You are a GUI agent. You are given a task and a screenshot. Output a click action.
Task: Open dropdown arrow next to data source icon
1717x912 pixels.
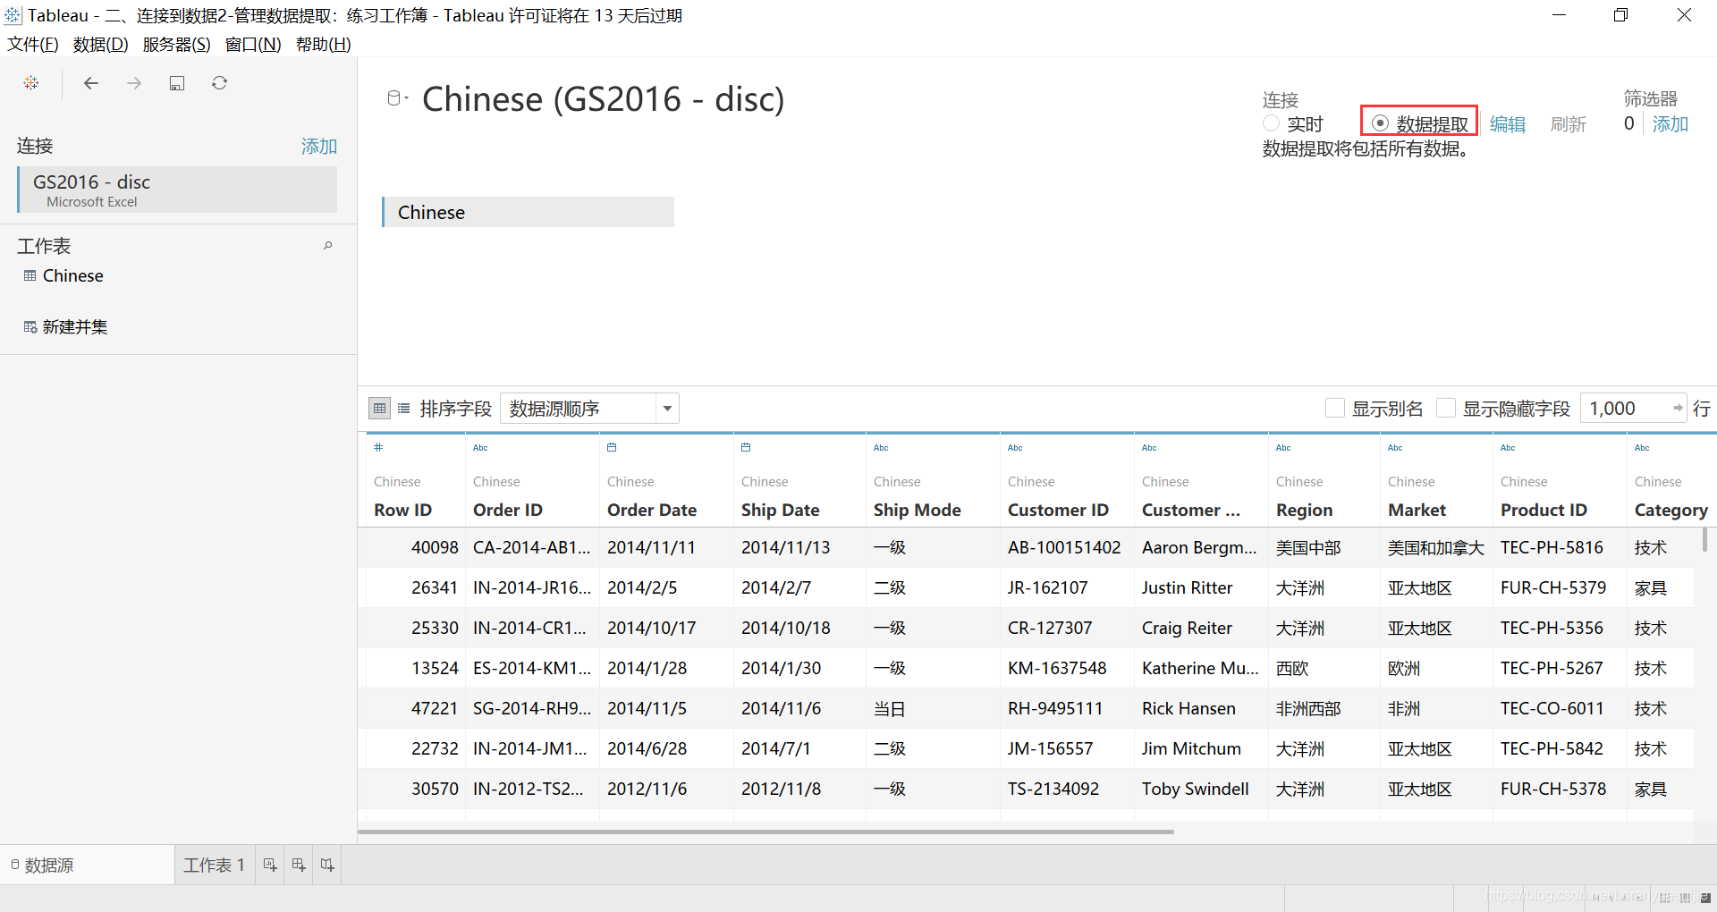click(406, 98)
